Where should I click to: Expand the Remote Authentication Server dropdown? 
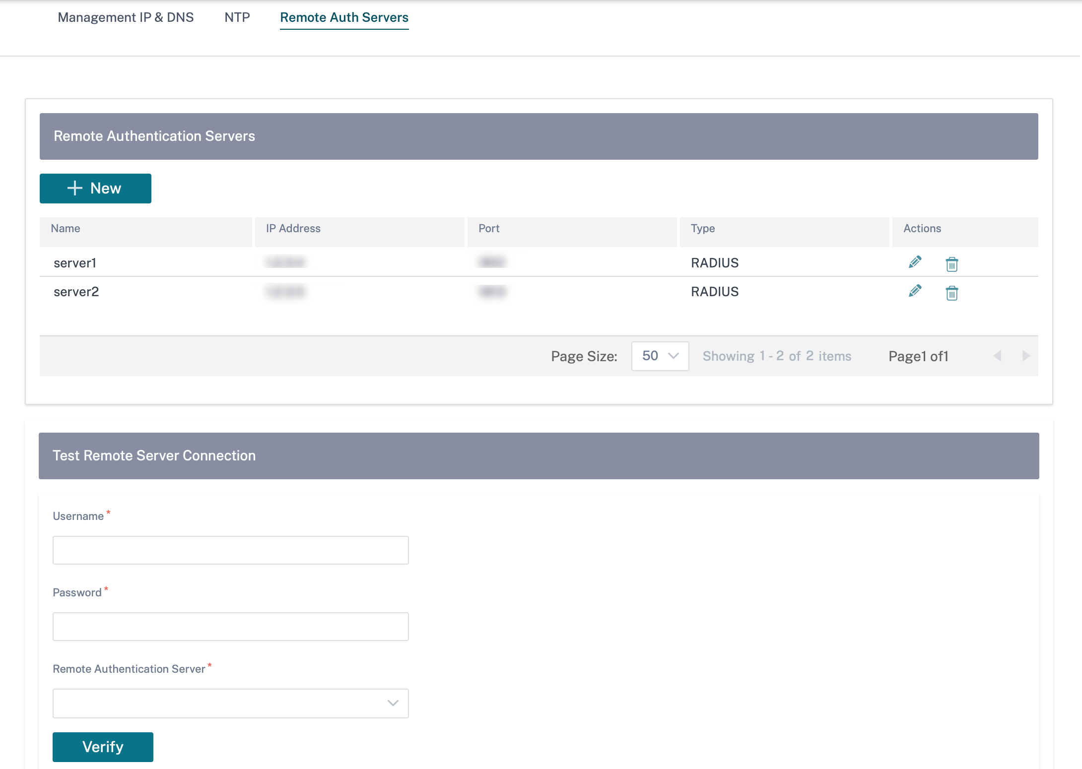pos(230,703)
